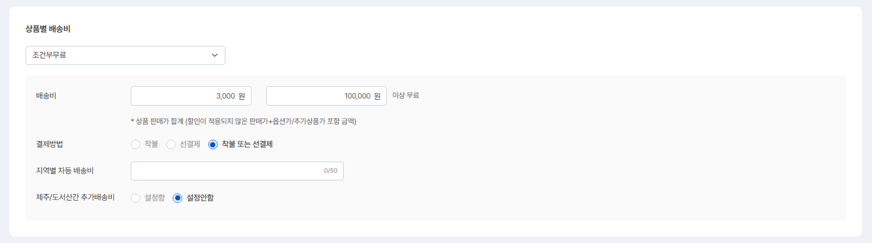872x243 pixels.
Task: Enable 설정함 for 제주/도서산간 extra shipping
Action: [x=135, y=198]
